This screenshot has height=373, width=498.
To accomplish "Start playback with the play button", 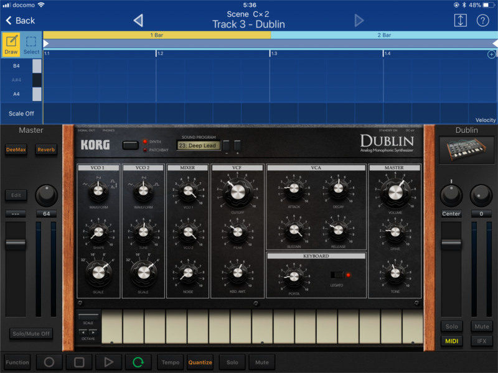I will pyautogui.click(x=108, y=362).
